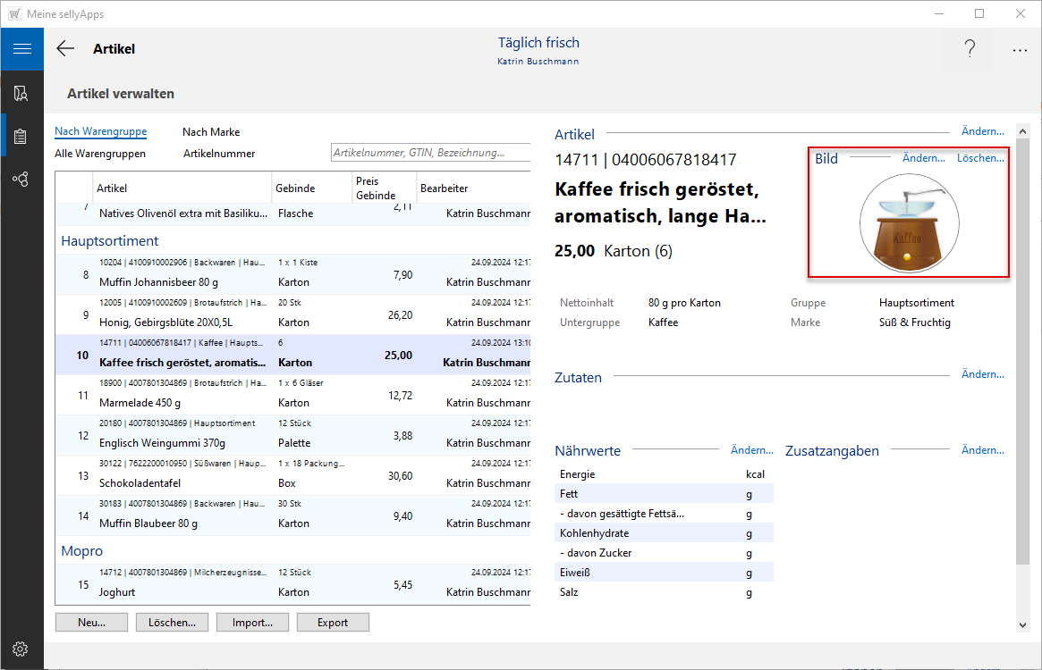Open the three-dots more options menu

click(x=1020, y=50)
